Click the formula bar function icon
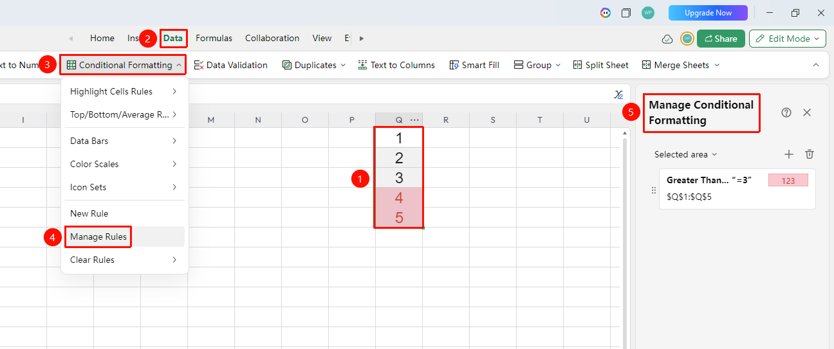The image size is (834, 349). (x=619, y=94)
